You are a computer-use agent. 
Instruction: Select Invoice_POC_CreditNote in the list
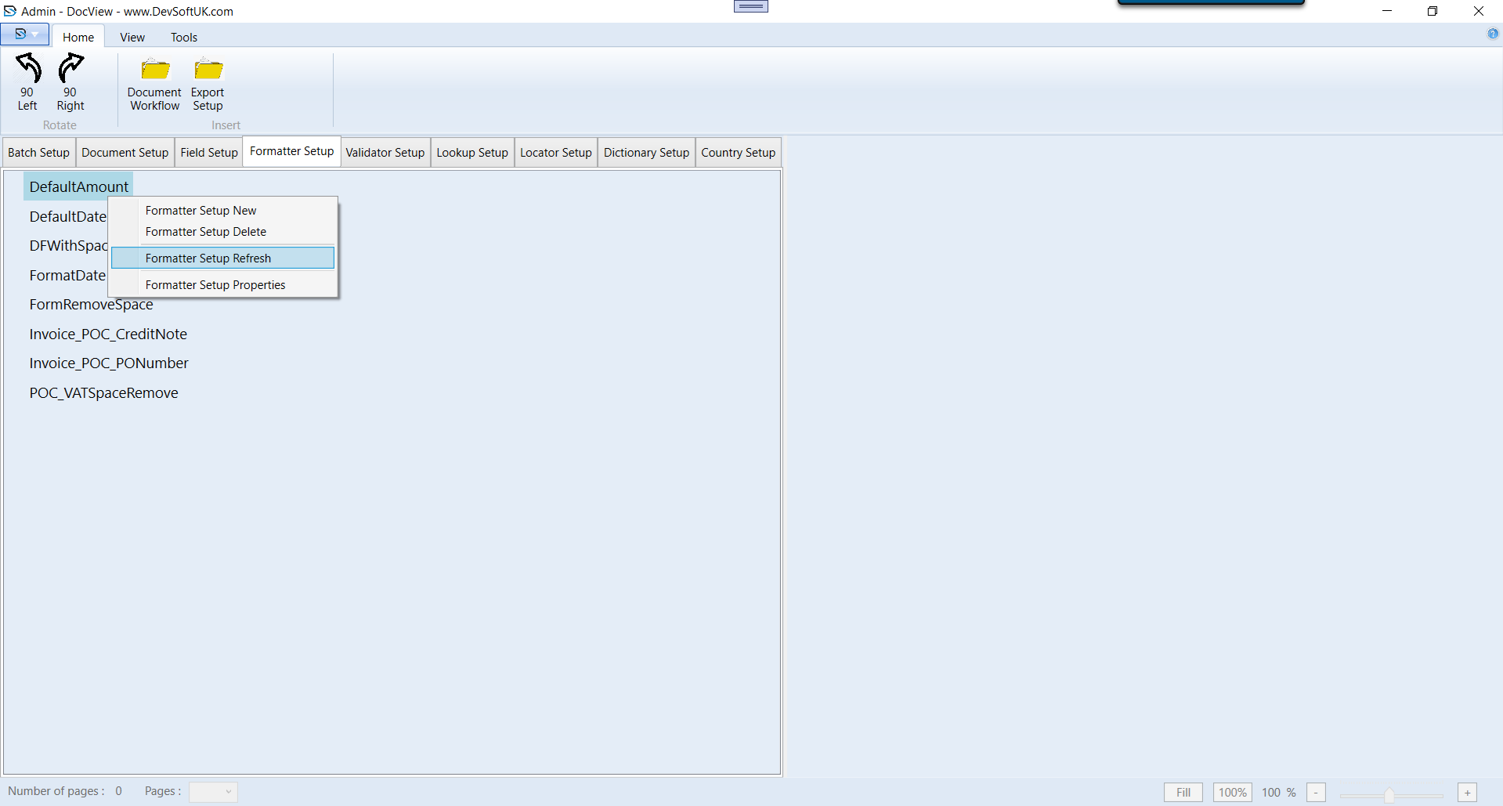pos(108,334)
